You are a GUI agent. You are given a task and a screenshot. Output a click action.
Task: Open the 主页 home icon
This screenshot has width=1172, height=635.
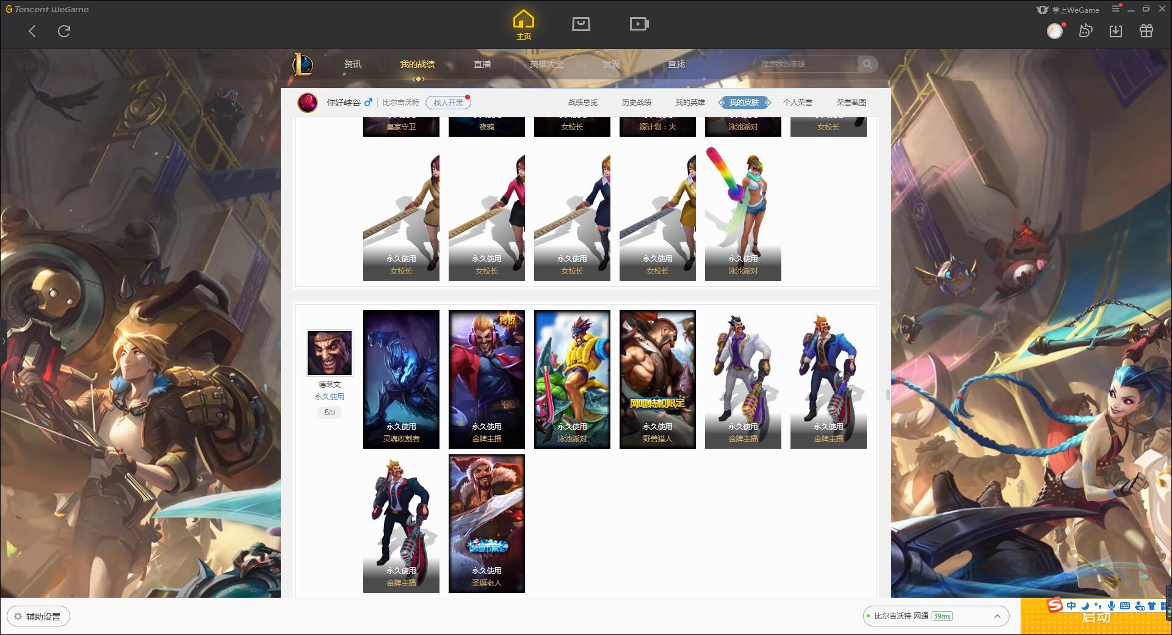(x=524, y=25)
